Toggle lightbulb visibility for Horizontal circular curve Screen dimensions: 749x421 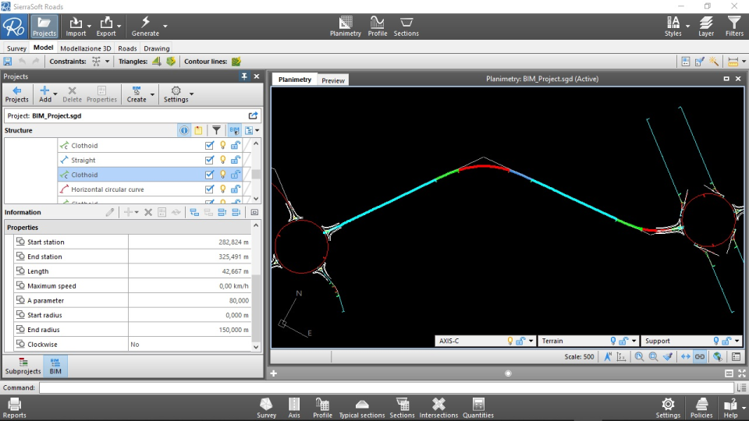tap(222, 189)
